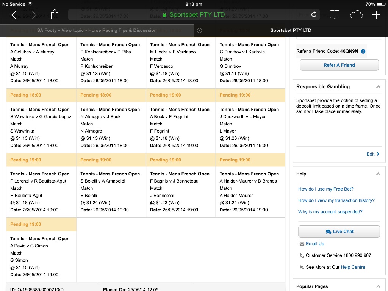Screen dimensions: 388x291
Task: Tap the Wi-Fi icon in status bar
Action: 30,4
